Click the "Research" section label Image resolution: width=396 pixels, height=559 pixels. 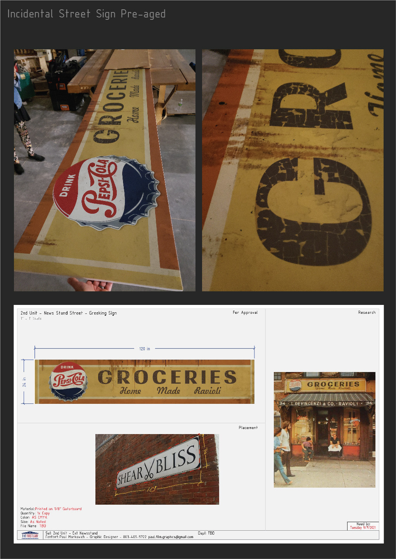(x=367, y=312)
